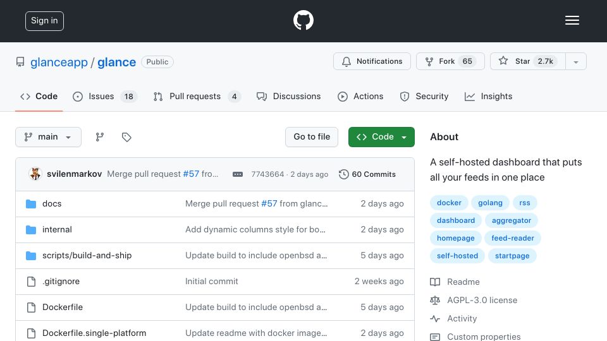
Task: Open svilenmarkov's profile link
Action: click(x=75, y=174)
